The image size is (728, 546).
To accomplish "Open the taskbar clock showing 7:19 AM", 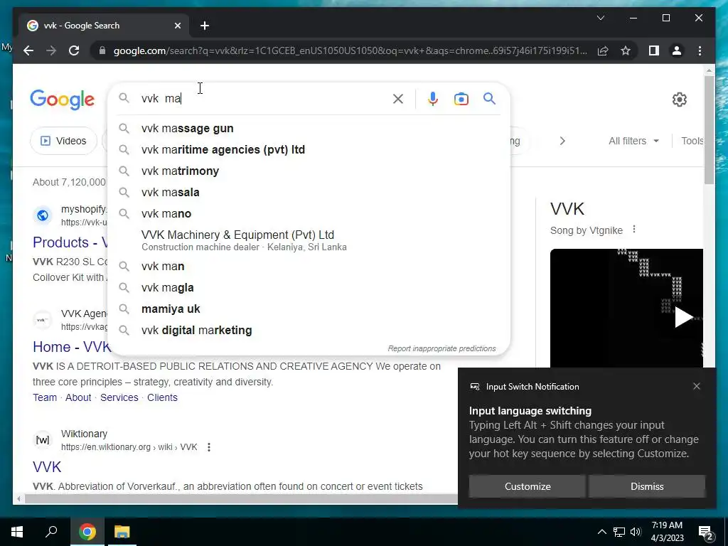I will (x=667, y=532).
